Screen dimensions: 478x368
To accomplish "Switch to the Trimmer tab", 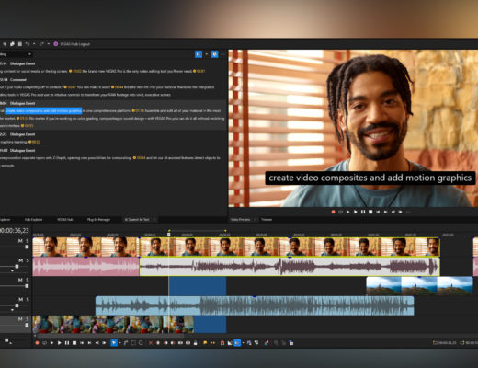I will (x=267, y=220).
